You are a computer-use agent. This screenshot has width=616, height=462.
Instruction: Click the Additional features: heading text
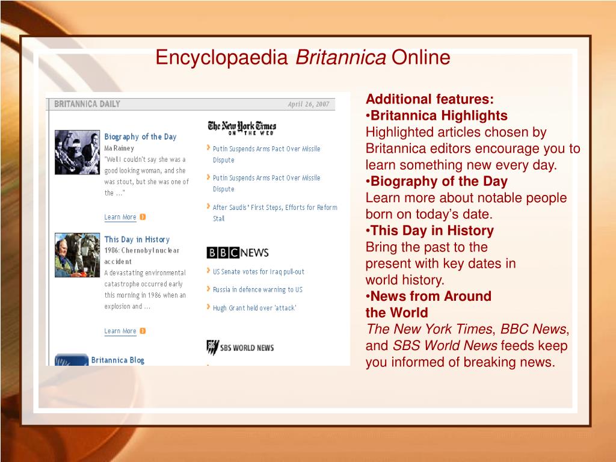point(430,99)
